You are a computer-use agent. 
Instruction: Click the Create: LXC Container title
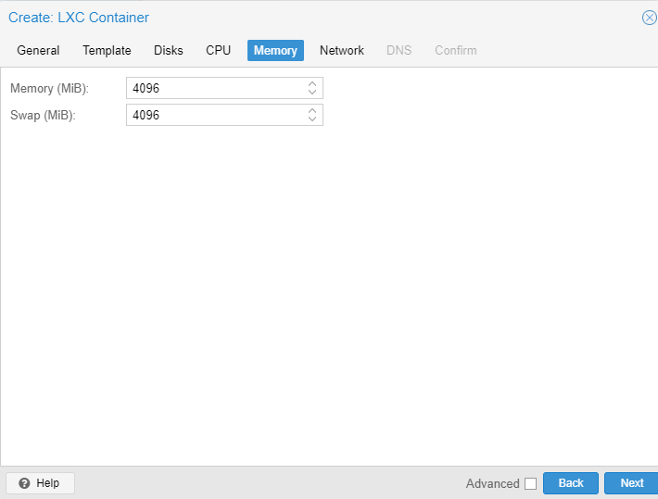tap(79, 18)
